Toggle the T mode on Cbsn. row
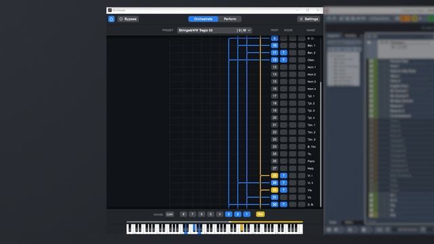The height and width of the screenshot is (244, 434). pyautogui.click(x=283, y=60)
